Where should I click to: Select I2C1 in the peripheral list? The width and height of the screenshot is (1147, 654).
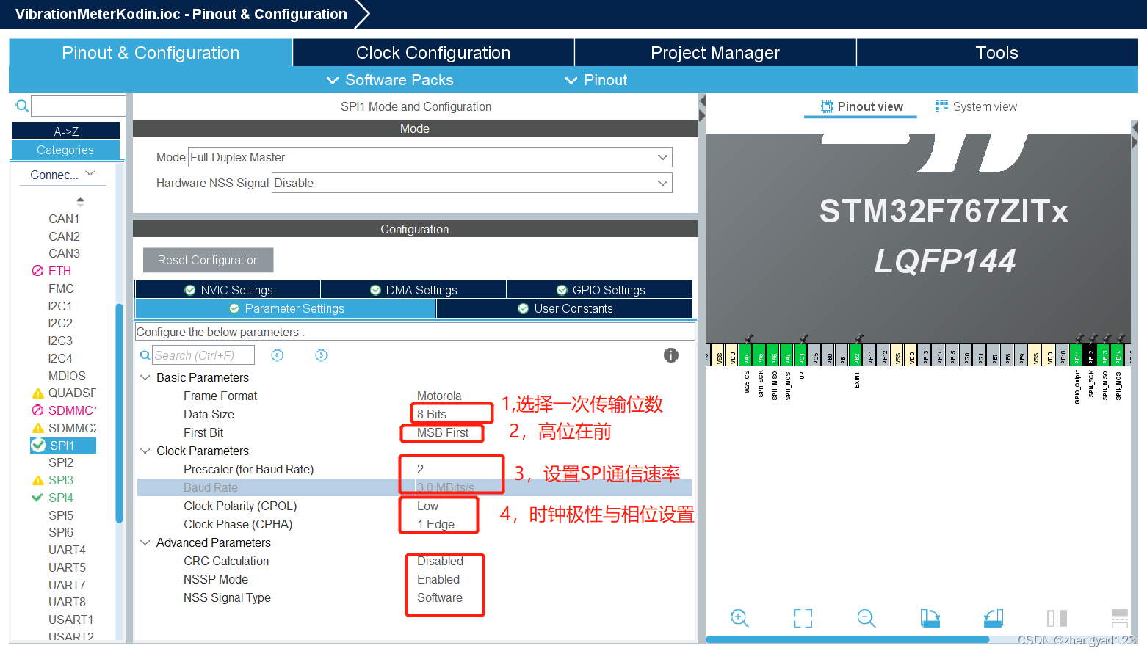click(60, 306)
